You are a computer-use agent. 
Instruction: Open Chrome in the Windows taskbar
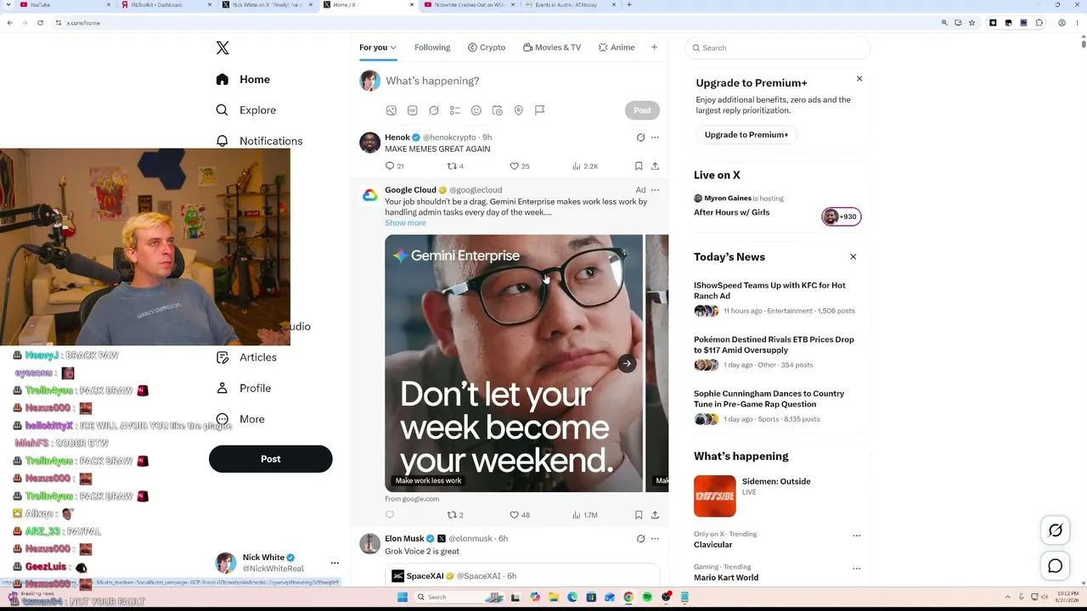tap(628, 597)
